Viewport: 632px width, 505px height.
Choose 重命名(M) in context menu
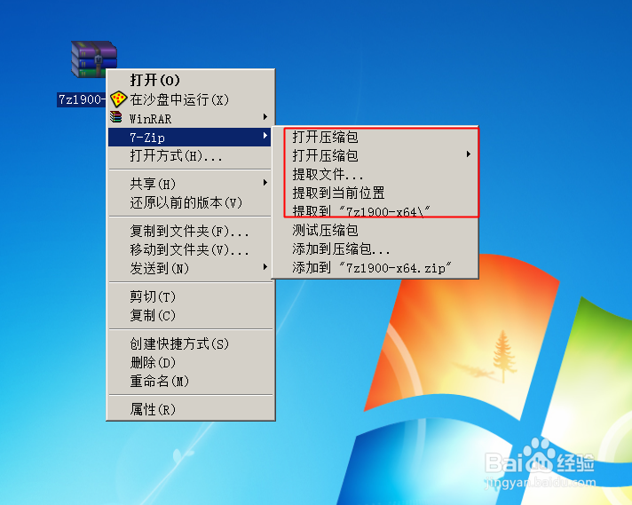coord(190,382)
